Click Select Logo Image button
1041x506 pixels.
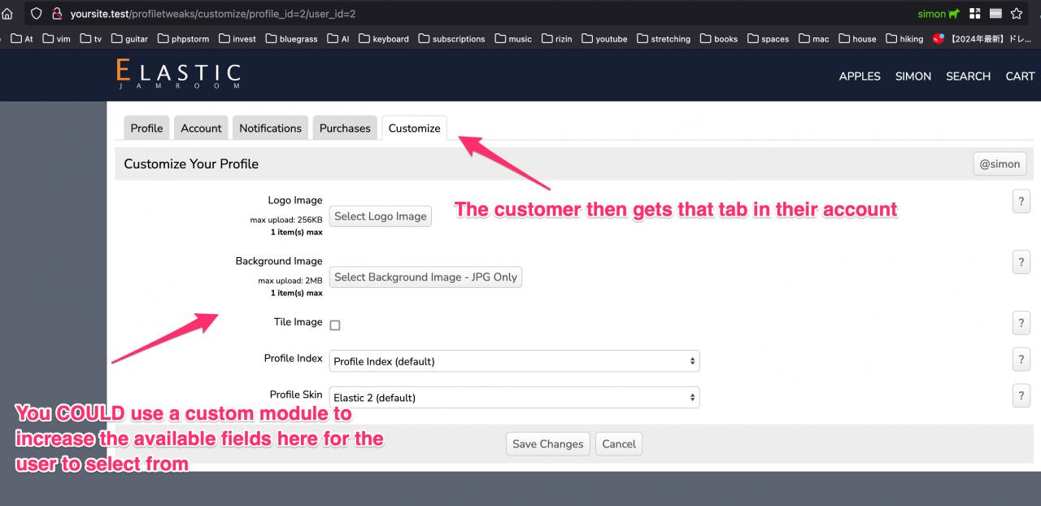pos(380,216)
